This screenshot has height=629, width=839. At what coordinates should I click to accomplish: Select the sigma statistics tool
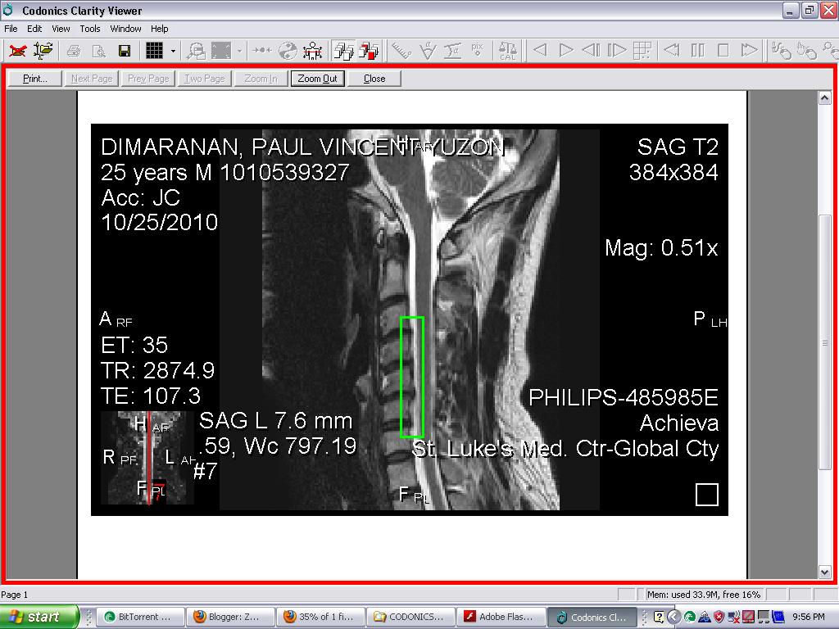[x=453, y=50]
